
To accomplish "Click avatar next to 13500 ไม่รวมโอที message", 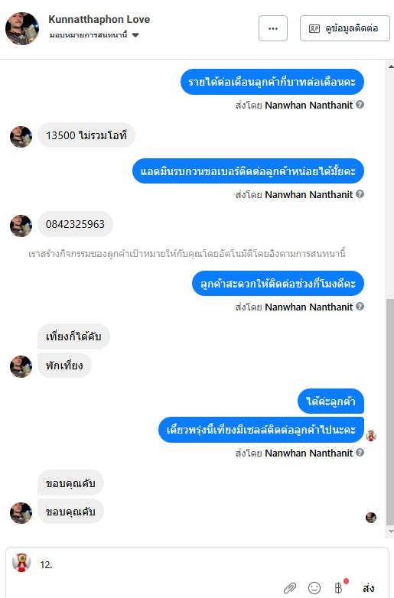I will pyautogui.click(x=21, y=137).
